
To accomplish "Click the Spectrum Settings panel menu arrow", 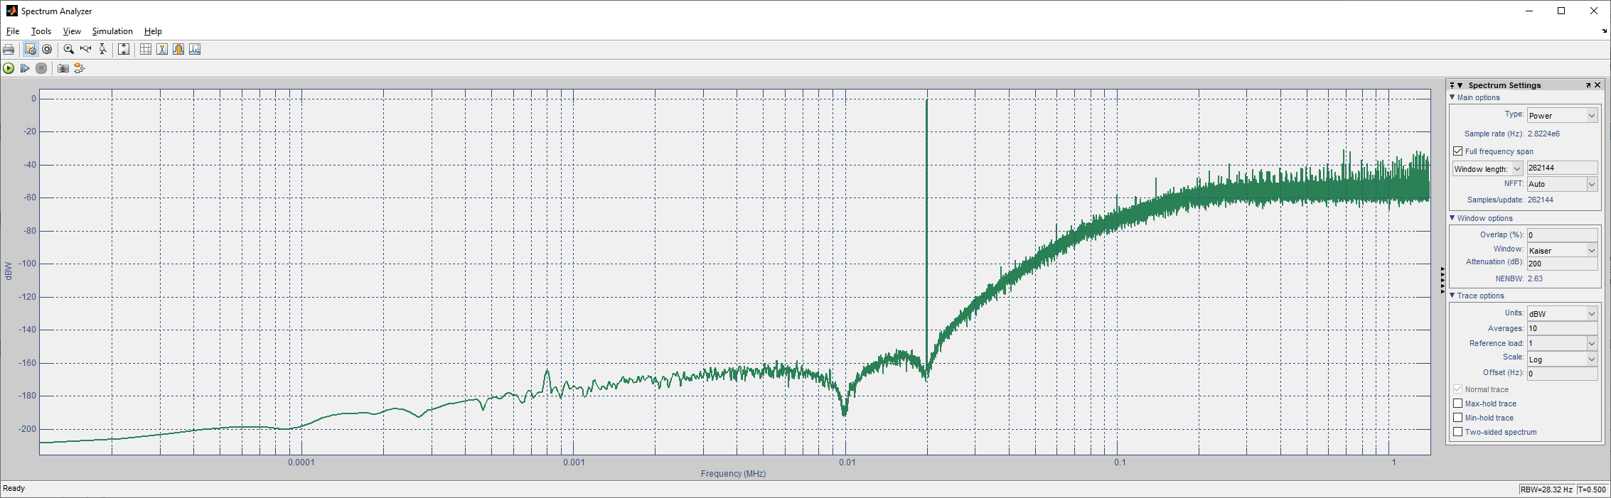I will 1460,85.
